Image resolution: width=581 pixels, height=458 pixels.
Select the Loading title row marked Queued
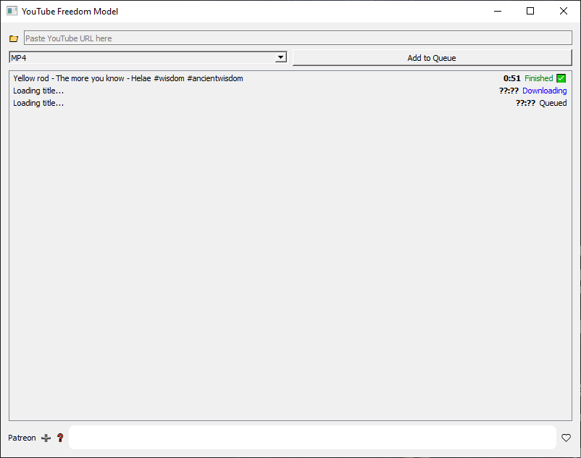(x=290, y=103)
